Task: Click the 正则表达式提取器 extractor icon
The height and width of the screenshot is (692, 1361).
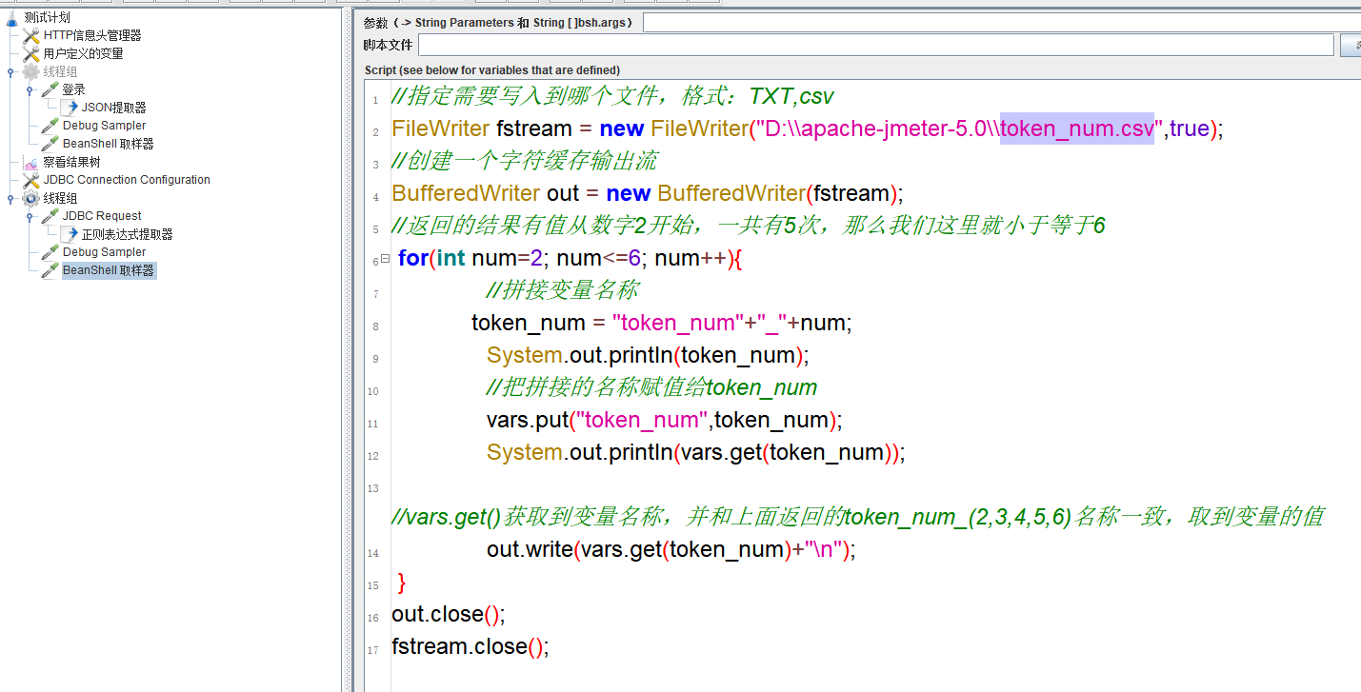Action: pyautogui.click(x=70, y=234)
